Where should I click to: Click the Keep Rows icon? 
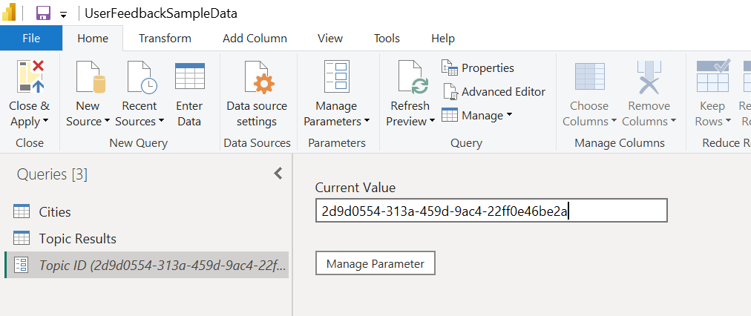(712, 76)
